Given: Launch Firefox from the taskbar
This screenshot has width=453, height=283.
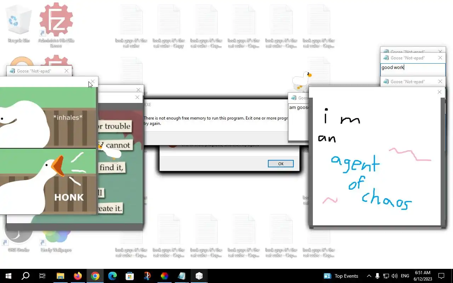Looking at the screenshot, I should 78,276.
